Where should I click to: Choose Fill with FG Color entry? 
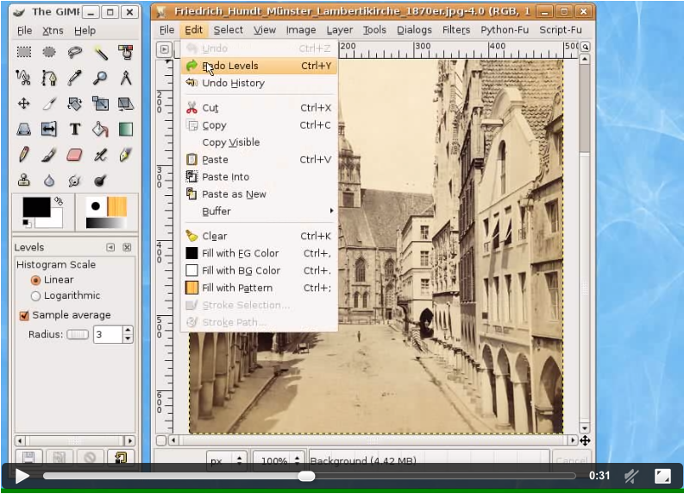[259, 253]
